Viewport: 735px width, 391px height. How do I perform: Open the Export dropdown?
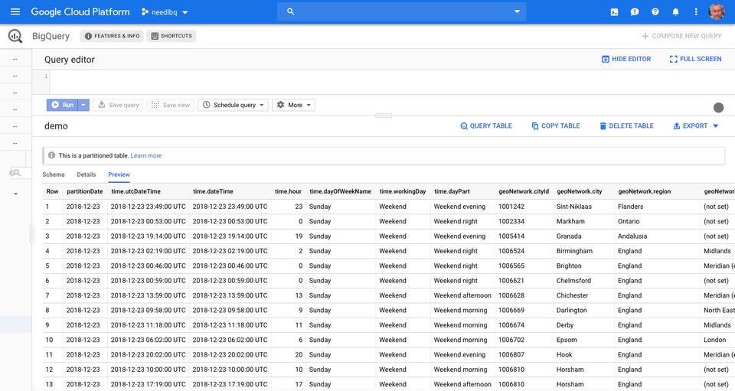696,126
